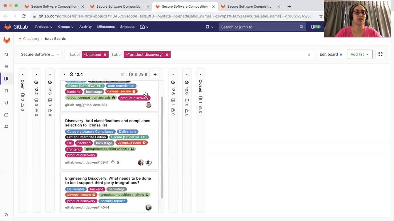This screenshot has width=394, height=221.
Task: Open issue Discovery: Add classifications and compliance
Action: click(x=108, y=123)
